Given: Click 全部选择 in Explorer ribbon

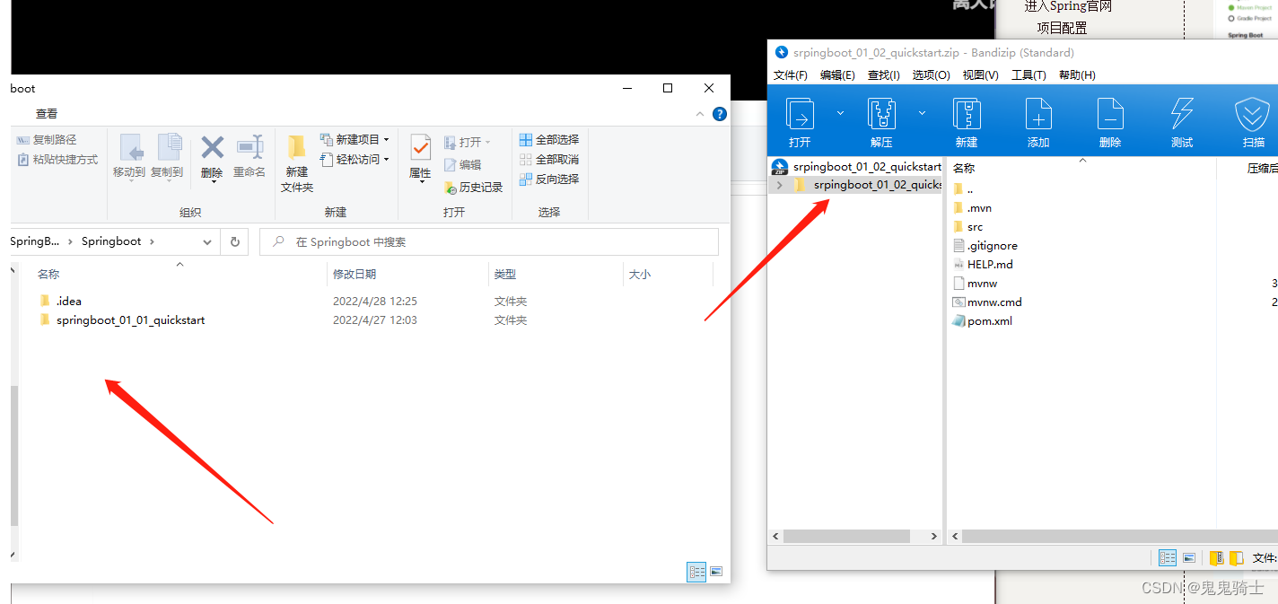Looking at the screenshot, I should tap(549, 140).
